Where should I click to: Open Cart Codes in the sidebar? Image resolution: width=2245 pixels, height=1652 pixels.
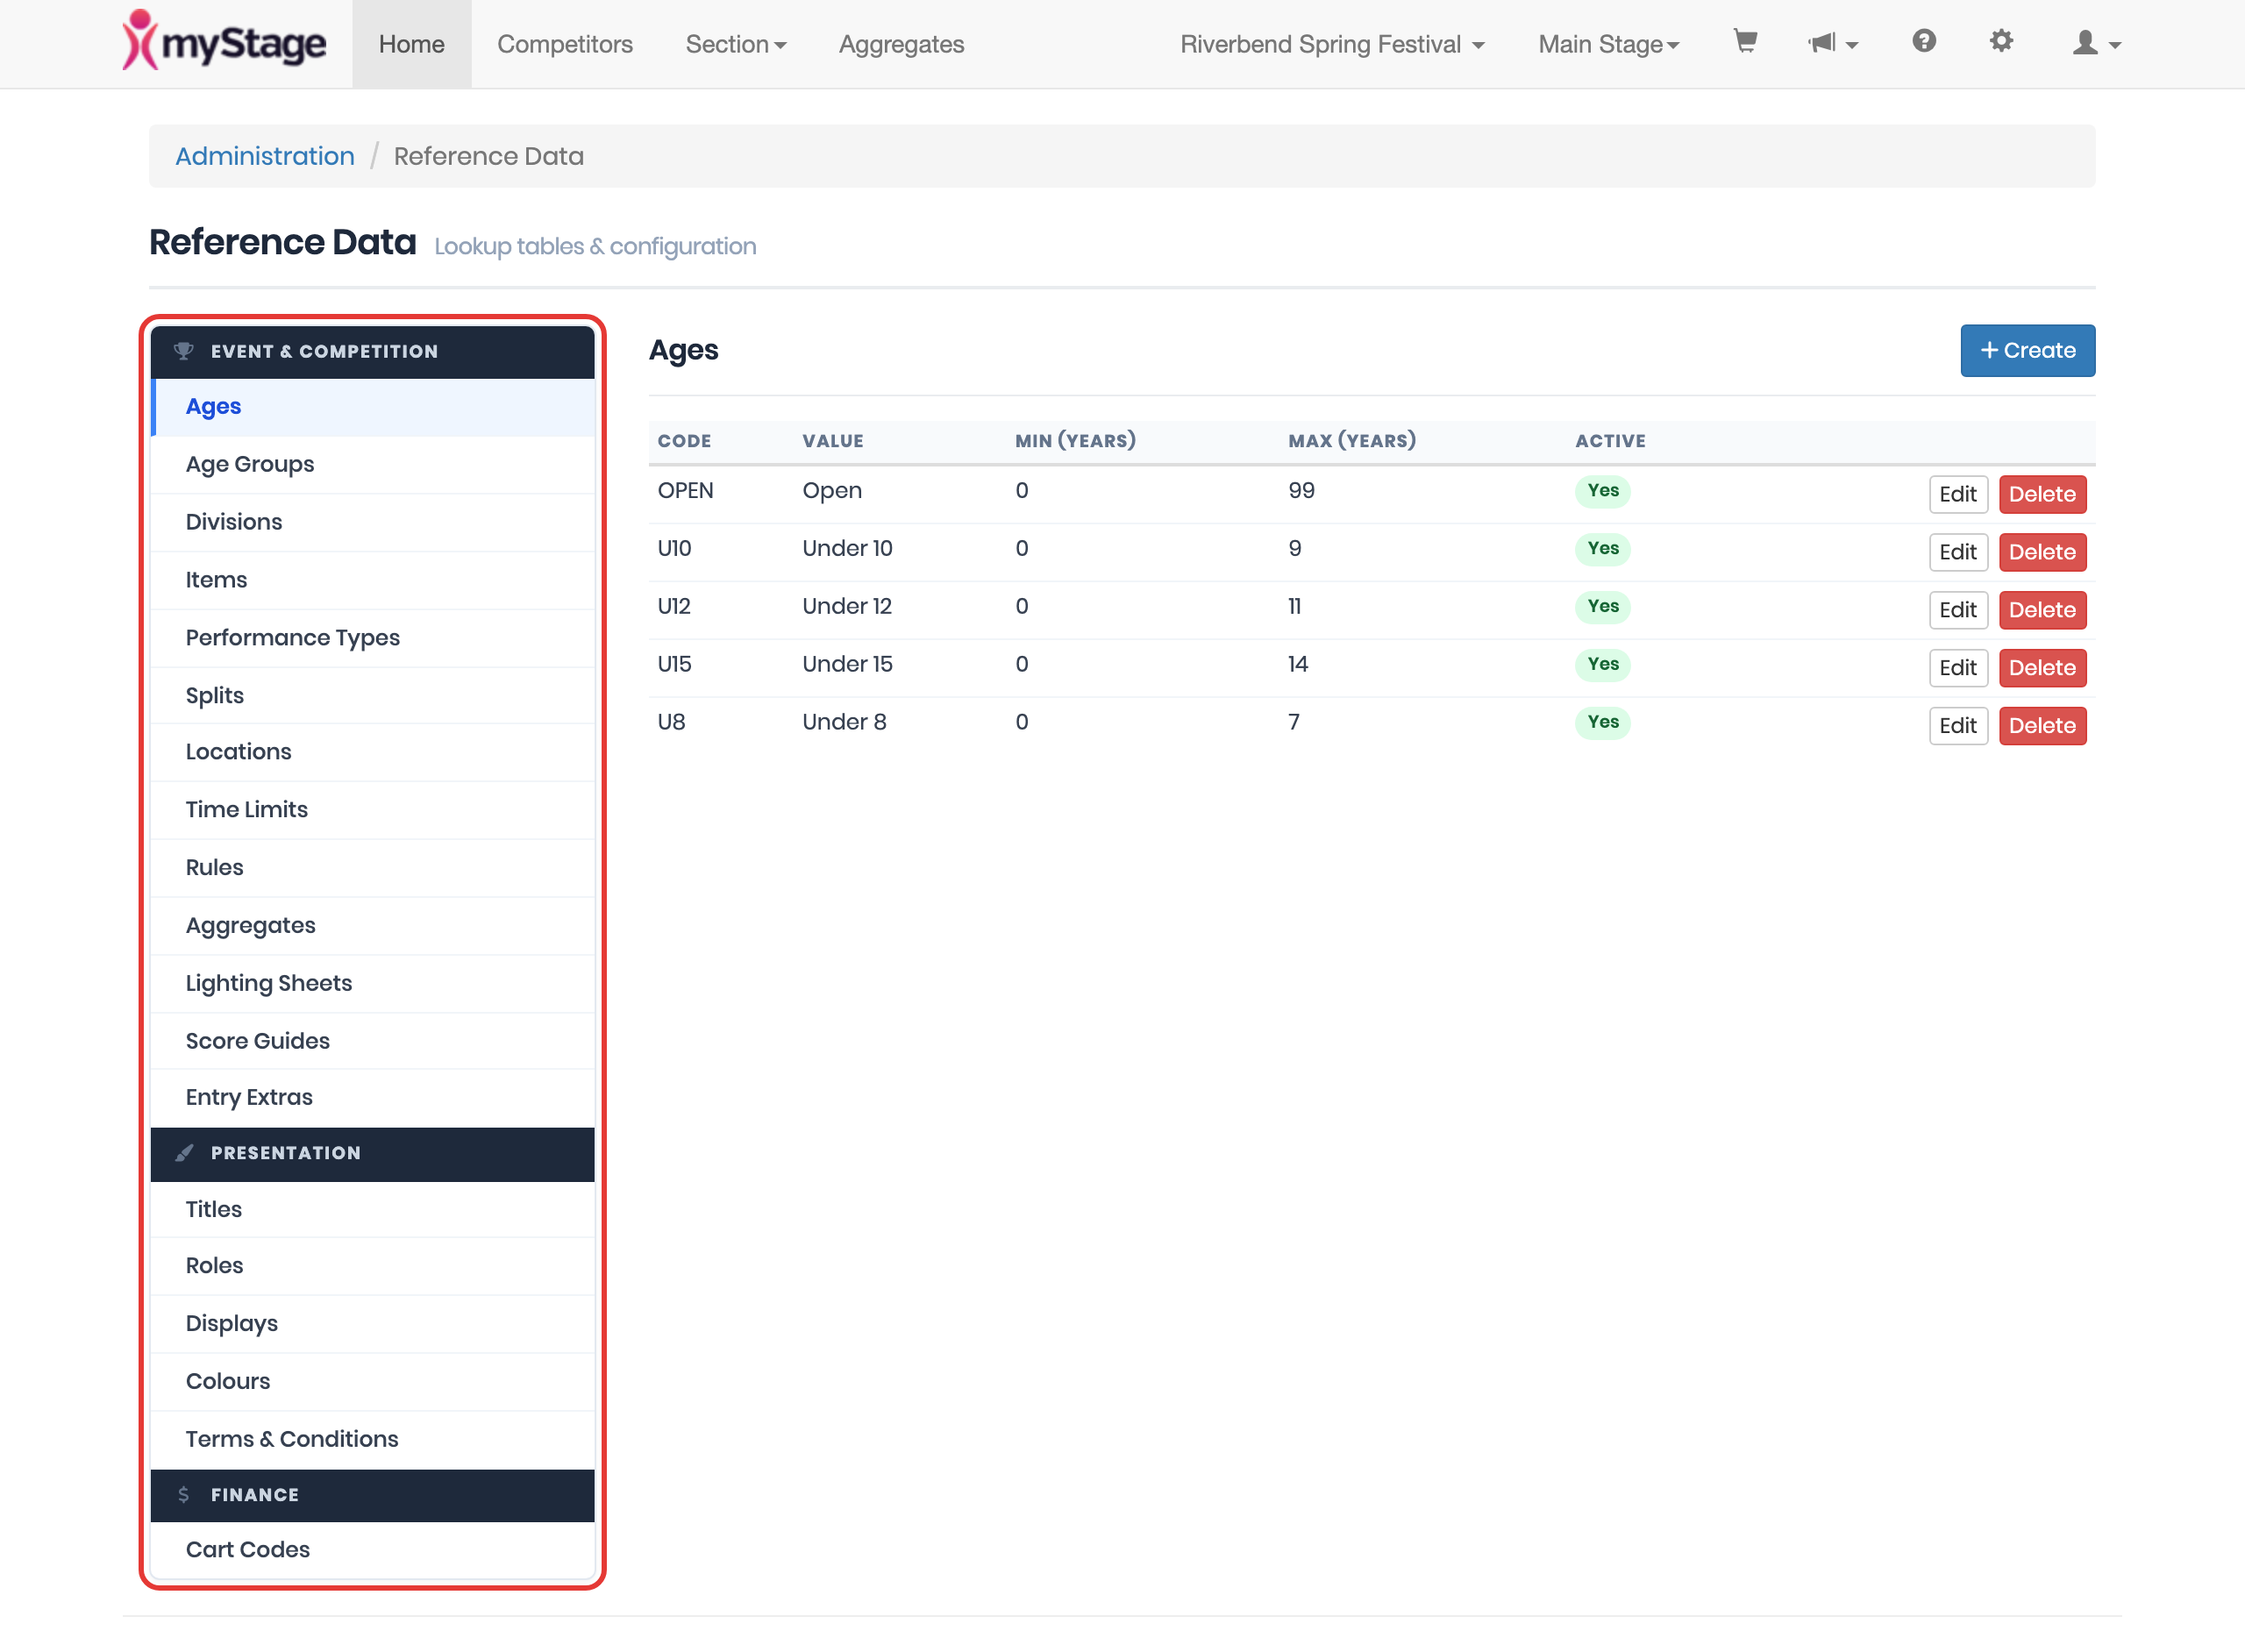pyautogui.click(x=372, y=1551)
